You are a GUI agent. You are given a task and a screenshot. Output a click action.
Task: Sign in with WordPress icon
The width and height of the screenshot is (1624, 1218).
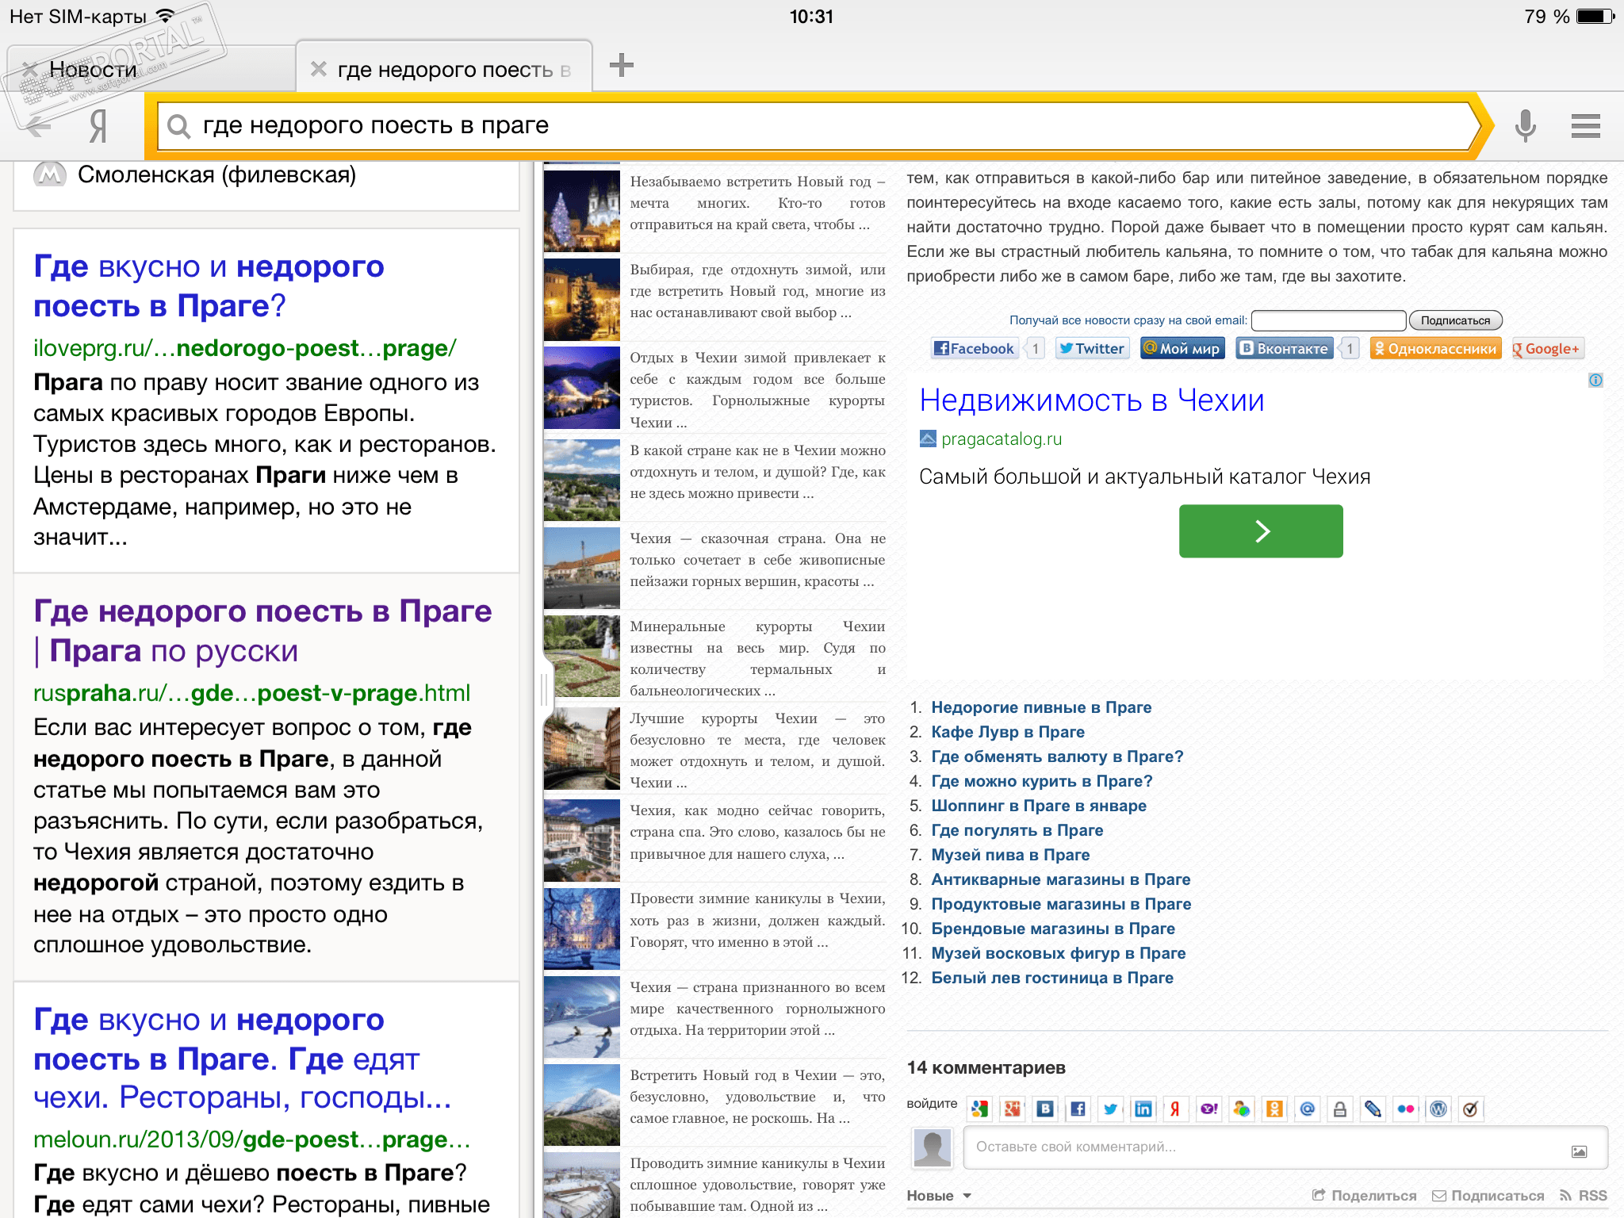pos(1438,1109)
